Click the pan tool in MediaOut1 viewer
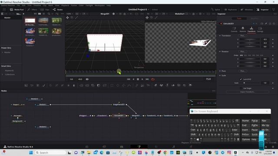 click(147, 18)
